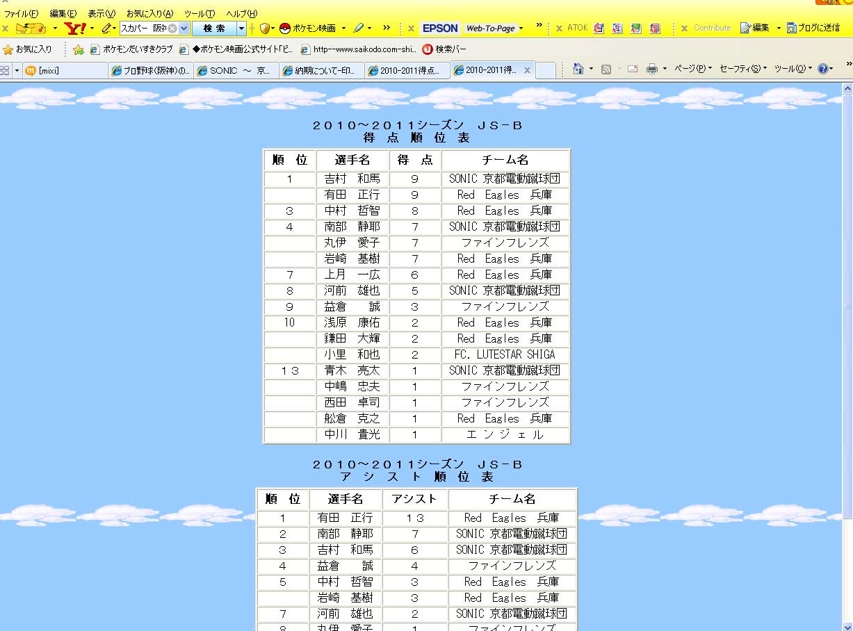
Task: Open the ページ(P) dropdown menu
Action: (692, 69)
